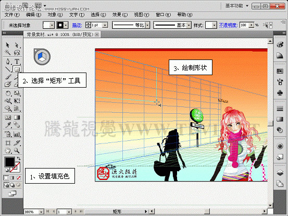
Task: Open the 基本功能 workspace switcher
Action: pyautogui.click(x=237, y=6)
